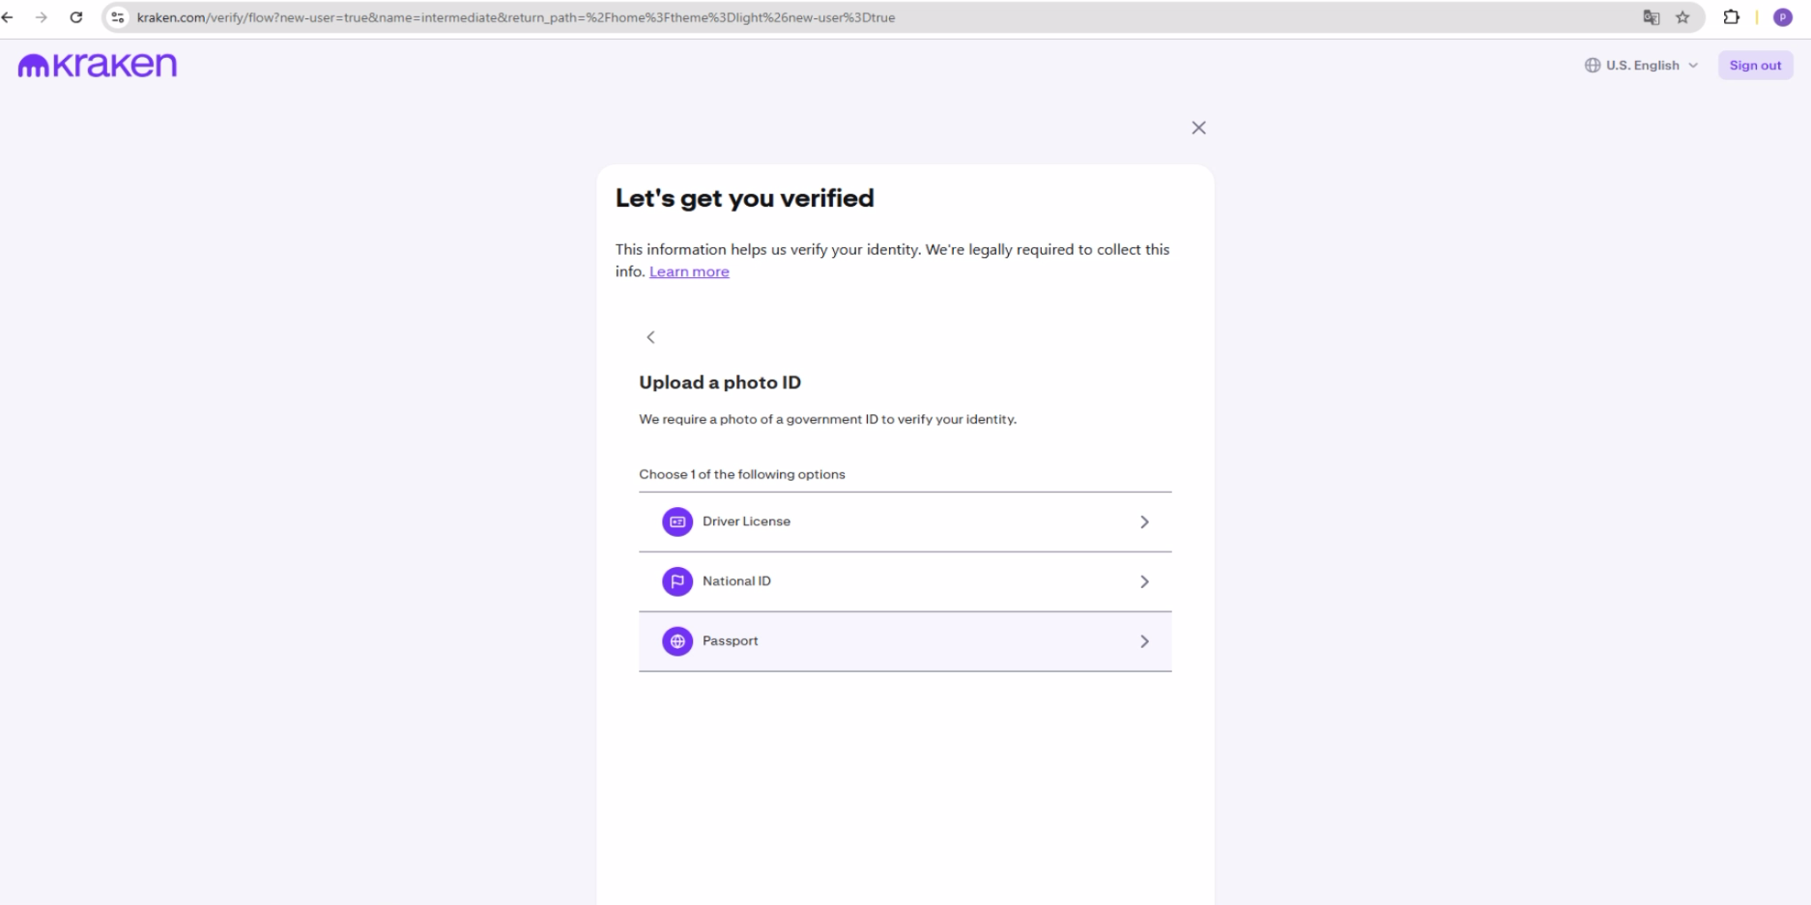Expand the U.S. English language dropdown

pos(1641,66)
